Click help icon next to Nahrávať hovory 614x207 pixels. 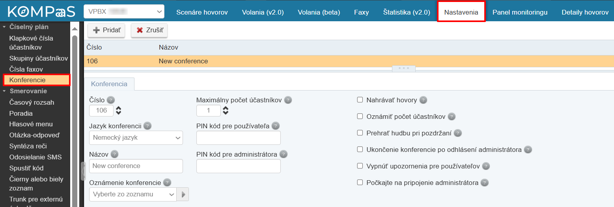423,100
